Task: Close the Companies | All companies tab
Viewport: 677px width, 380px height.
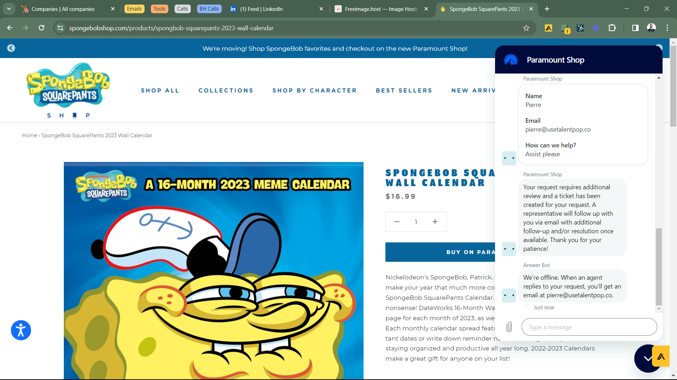Action: (x=113, y=9)
